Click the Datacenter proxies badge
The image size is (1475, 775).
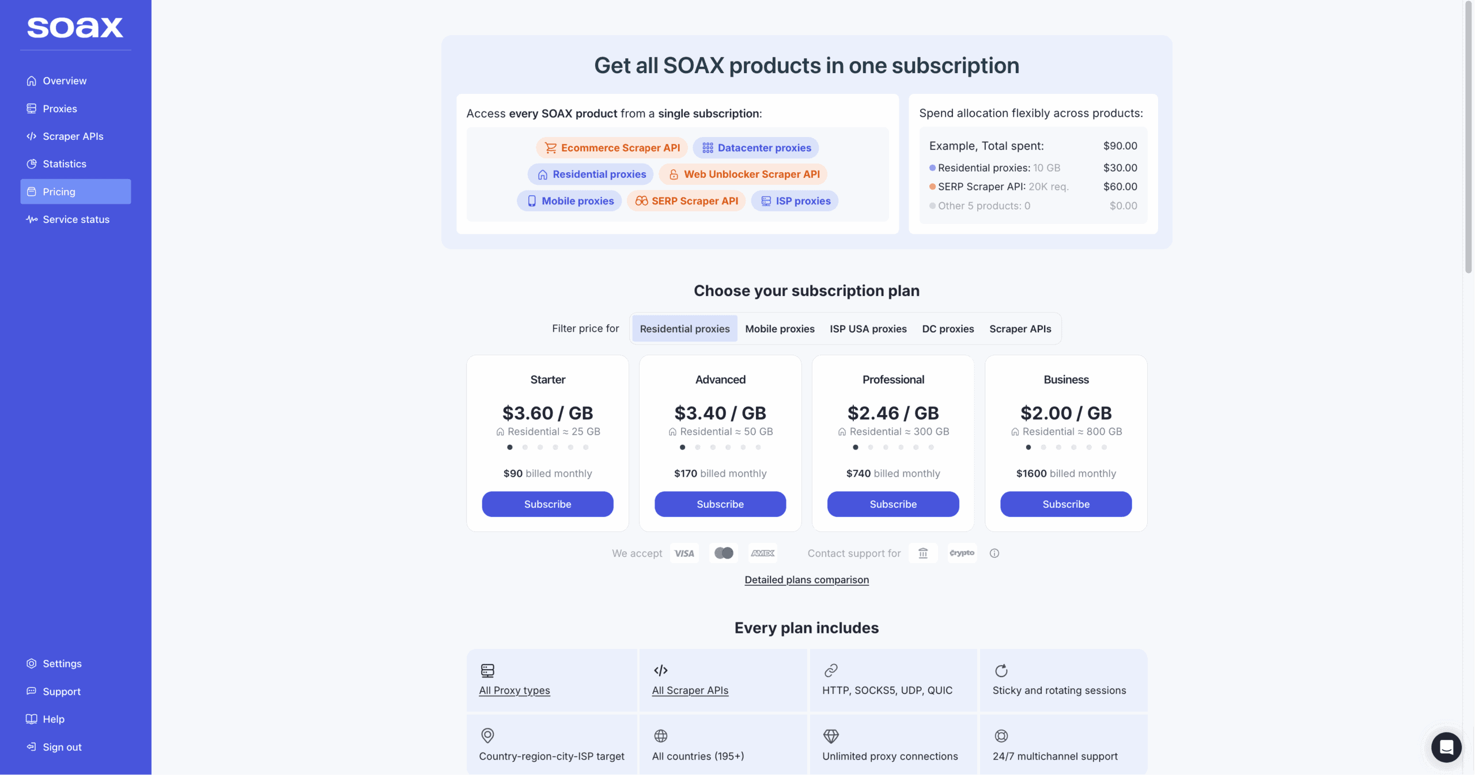point(755,147)
